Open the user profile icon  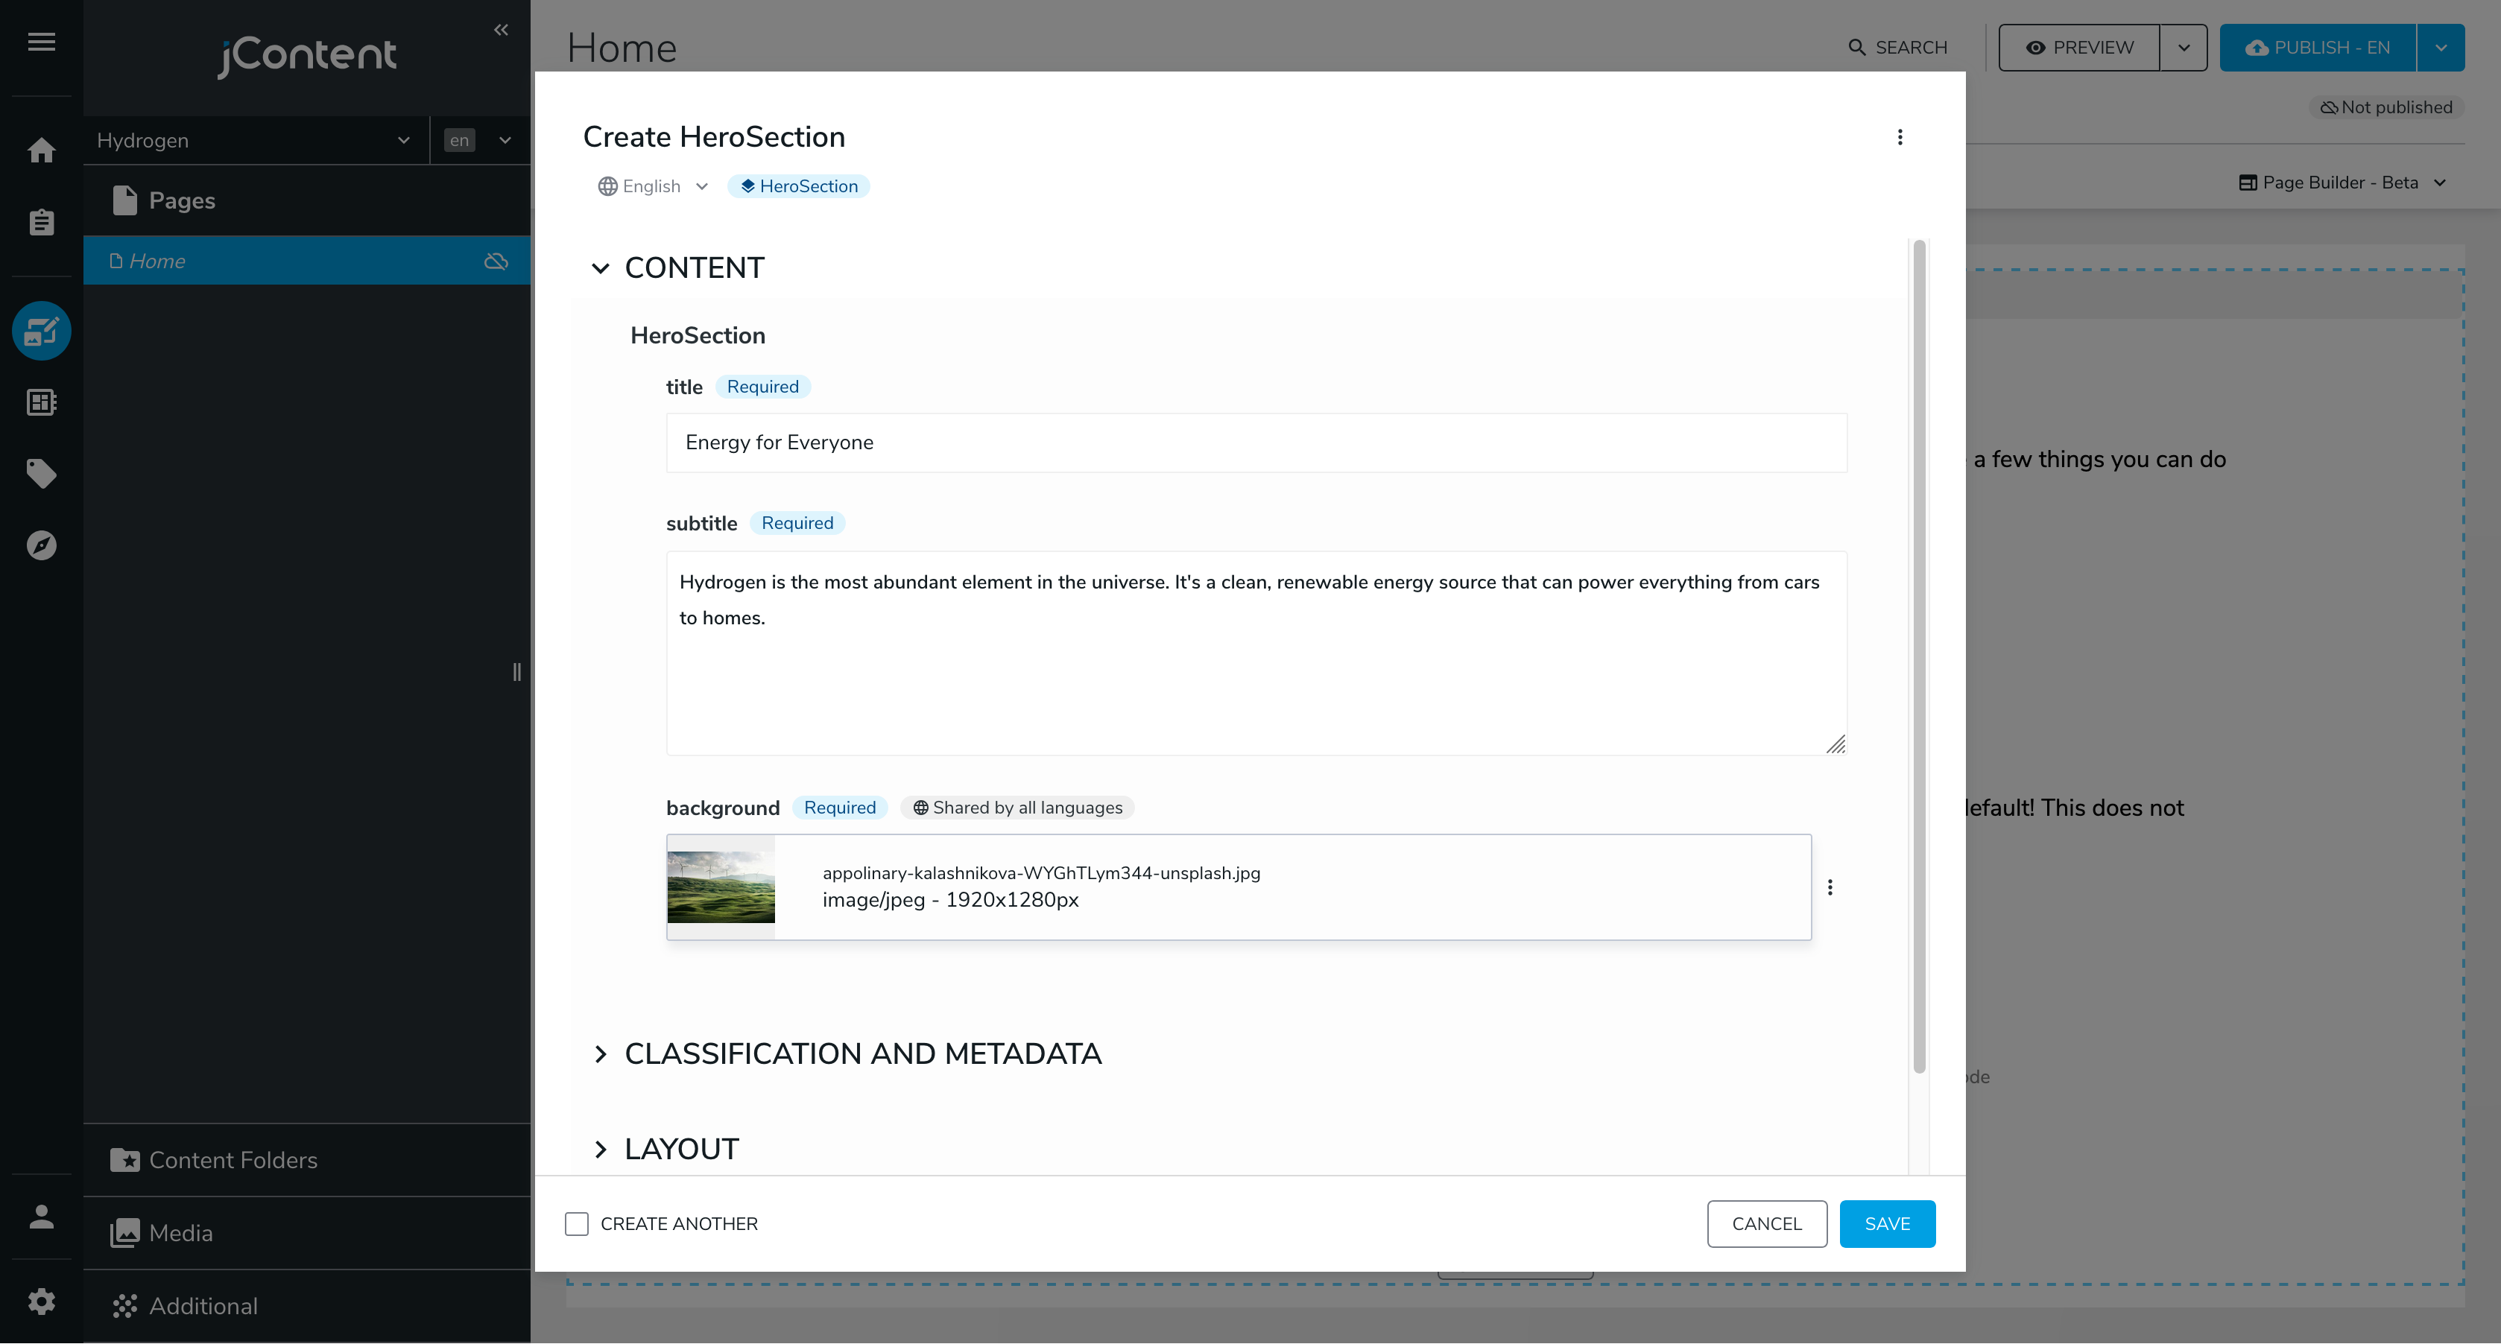[x=41, y=1217]
